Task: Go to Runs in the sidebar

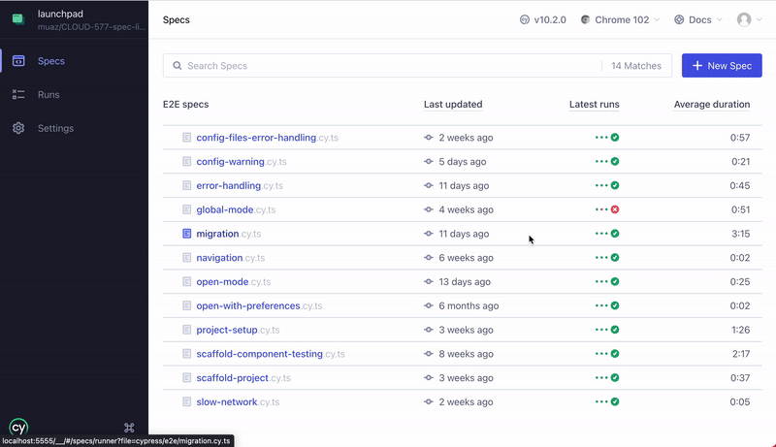Action: coord(48,95)
